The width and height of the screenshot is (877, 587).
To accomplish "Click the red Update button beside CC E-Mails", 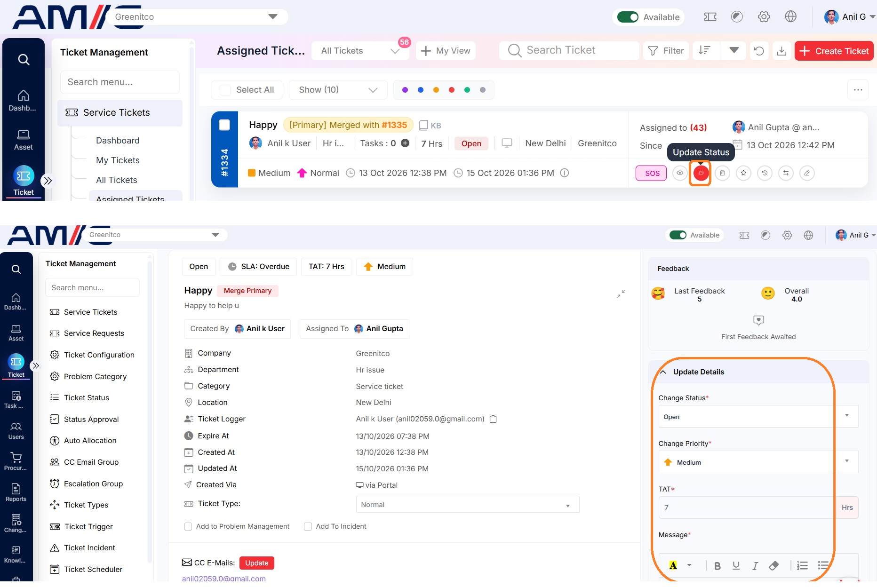I will coord(256,563).
